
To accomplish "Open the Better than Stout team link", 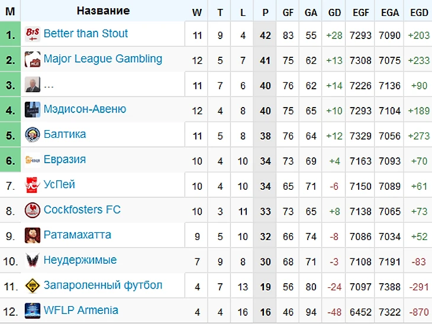I will tap(86, 34).
